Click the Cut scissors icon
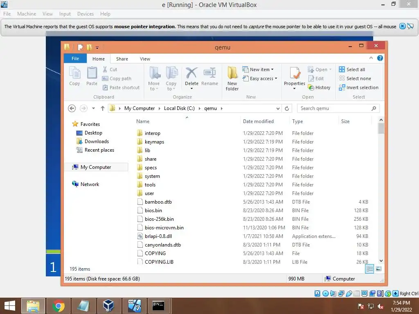 105,70
